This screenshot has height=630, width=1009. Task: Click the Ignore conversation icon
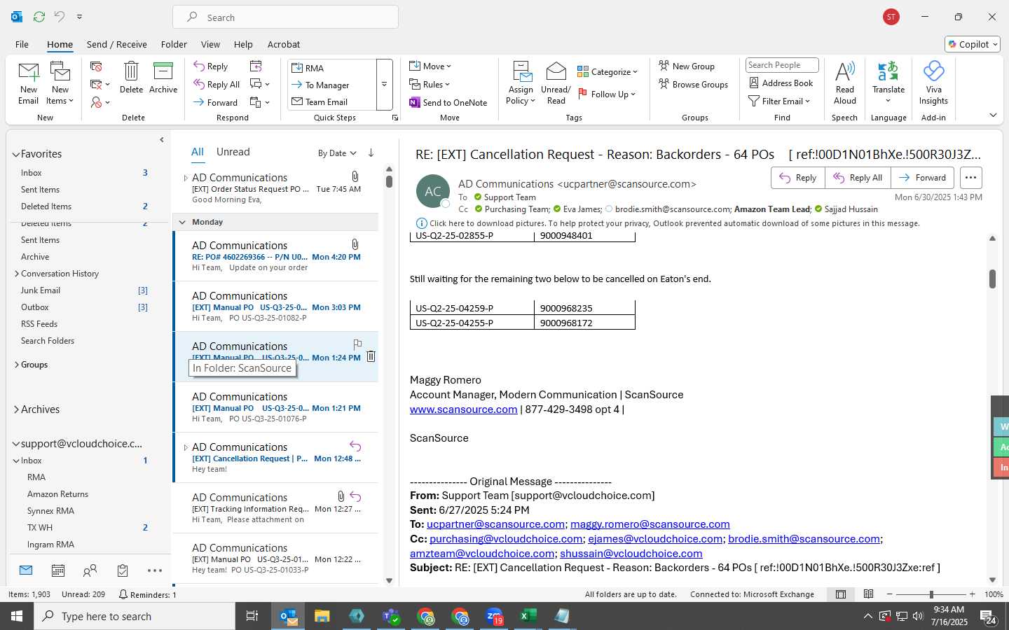pos(96,66)
